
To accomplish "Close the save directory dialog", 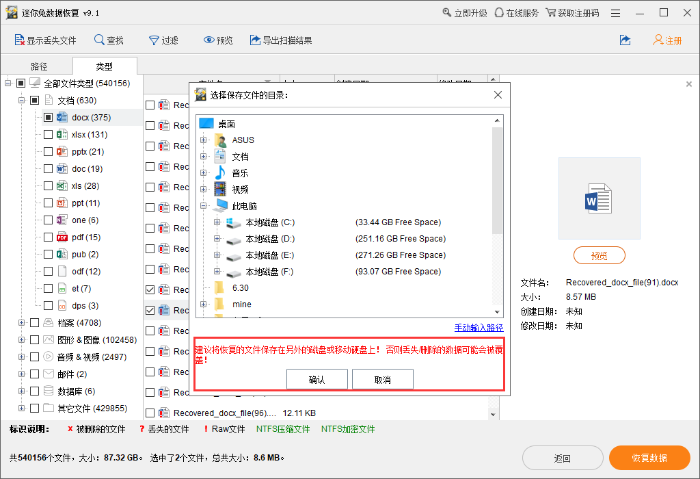I will (498, 94).
